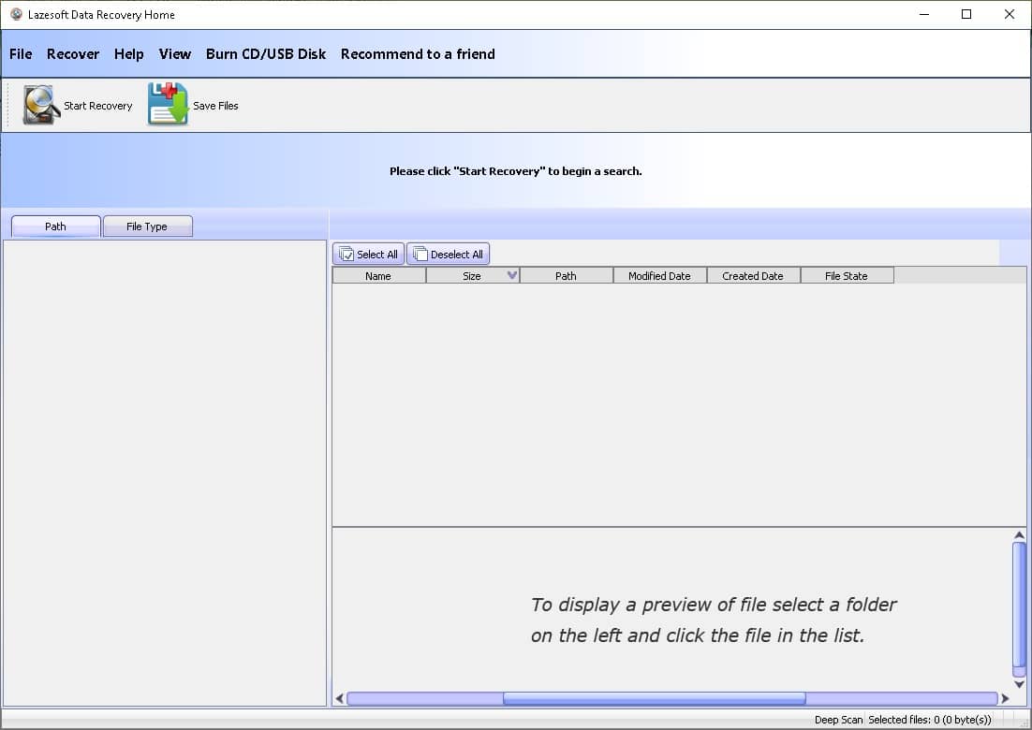The image size is (1032, 730).
Task: Click the Lazesoft app icon in title bar
Action: (16, 14)
